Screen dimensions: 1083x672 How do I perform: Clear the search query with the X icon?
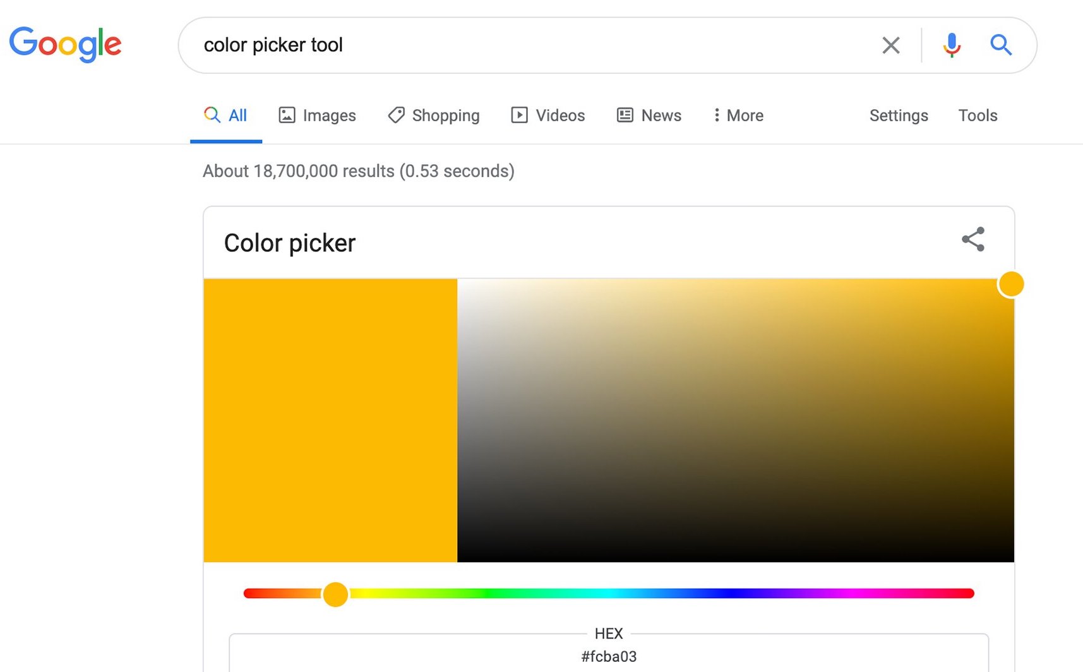click(890, 45)
